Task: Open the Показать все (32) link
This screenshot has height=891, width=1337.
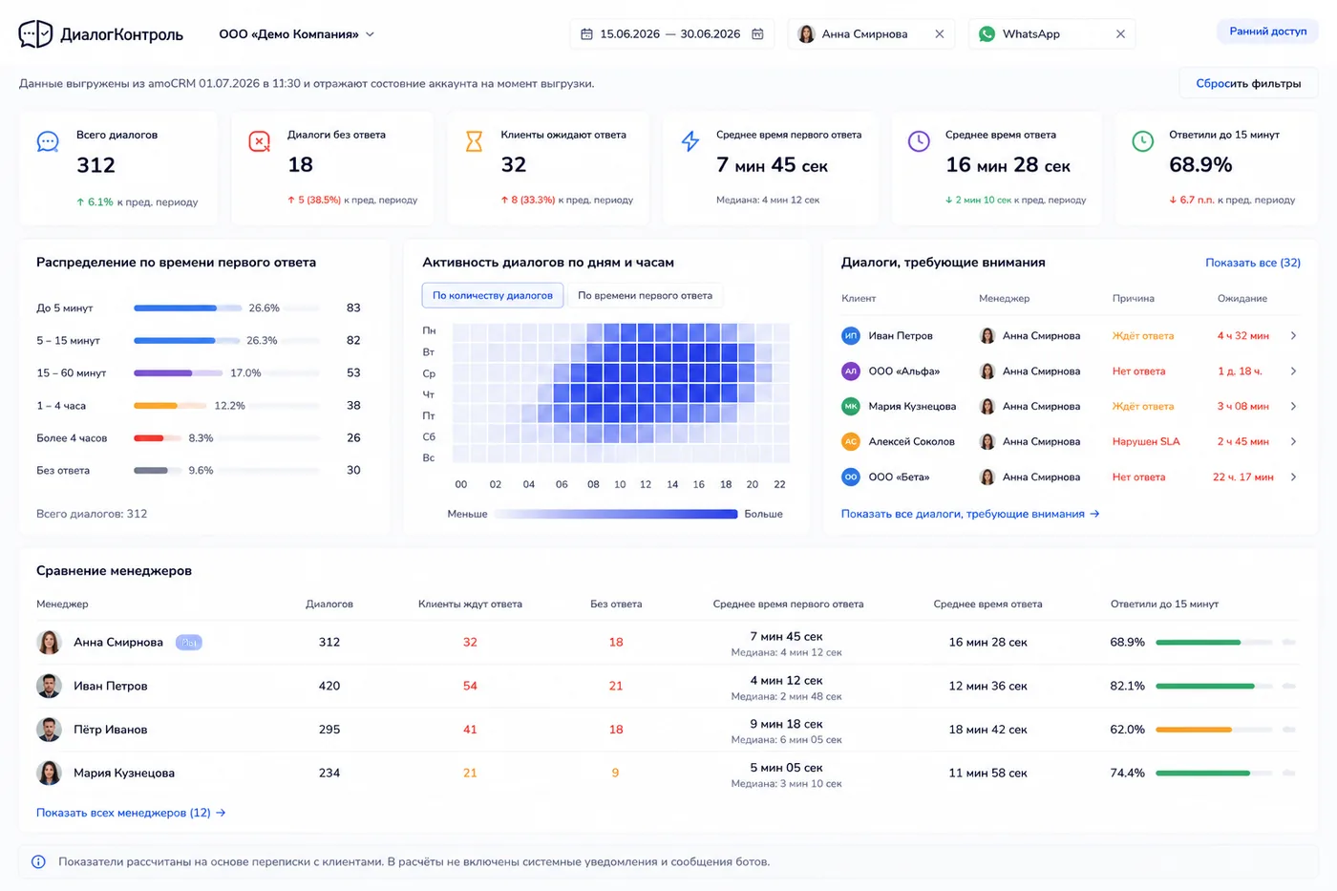Action: click(1253, 263)
